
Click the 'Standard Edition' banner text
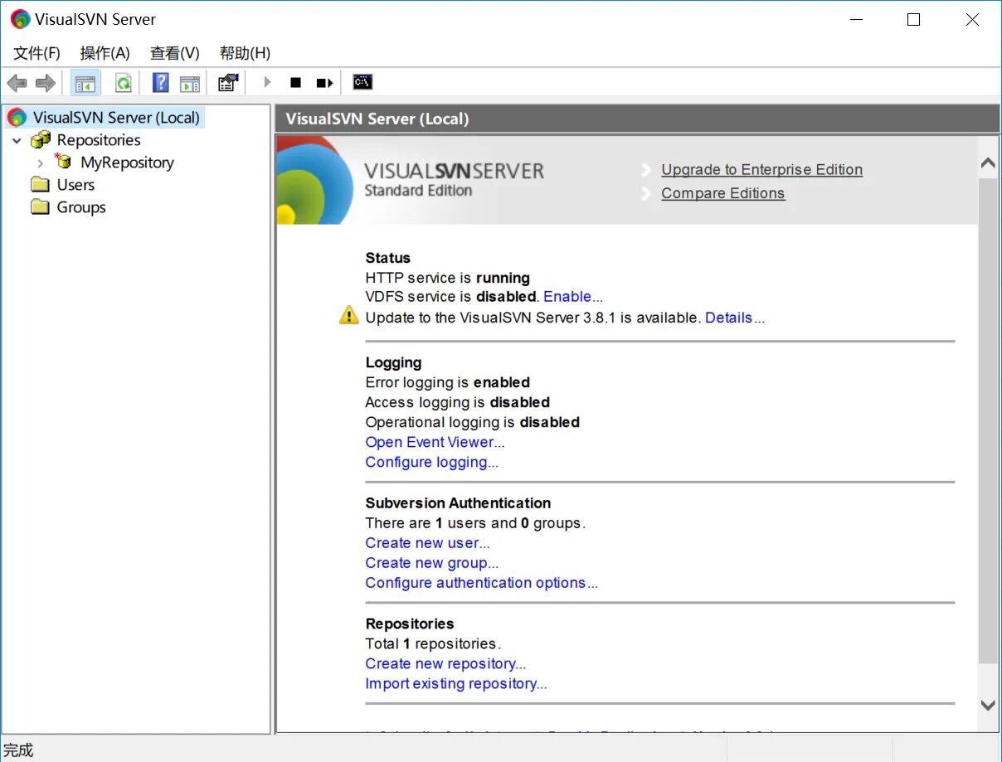point(418,191)
